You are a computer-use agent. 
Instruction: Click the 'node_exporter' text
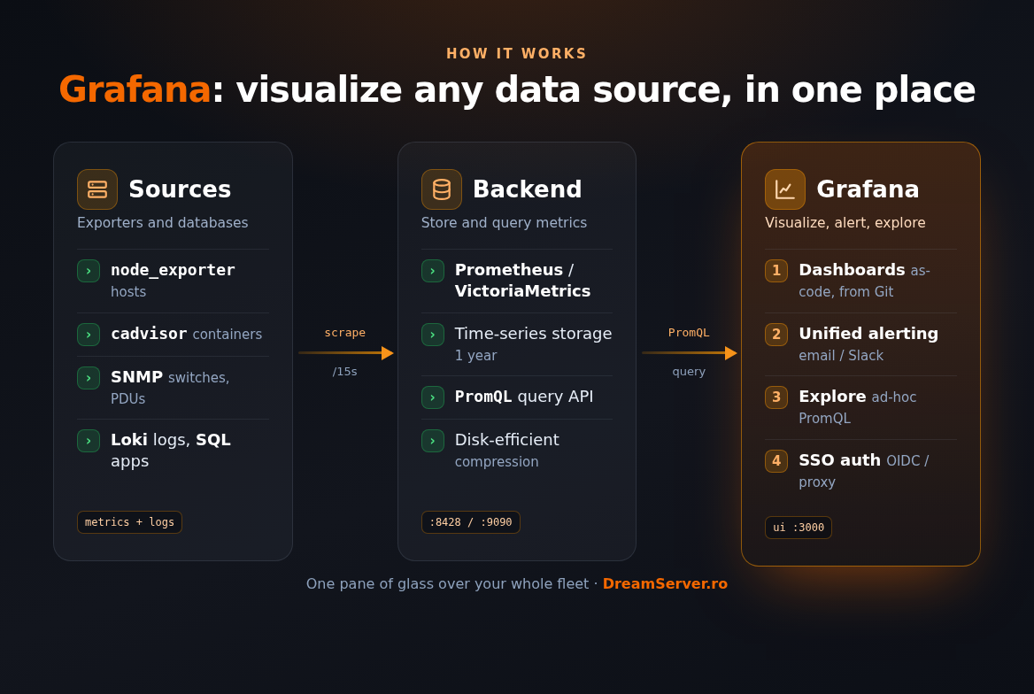(x=173, y=270)
